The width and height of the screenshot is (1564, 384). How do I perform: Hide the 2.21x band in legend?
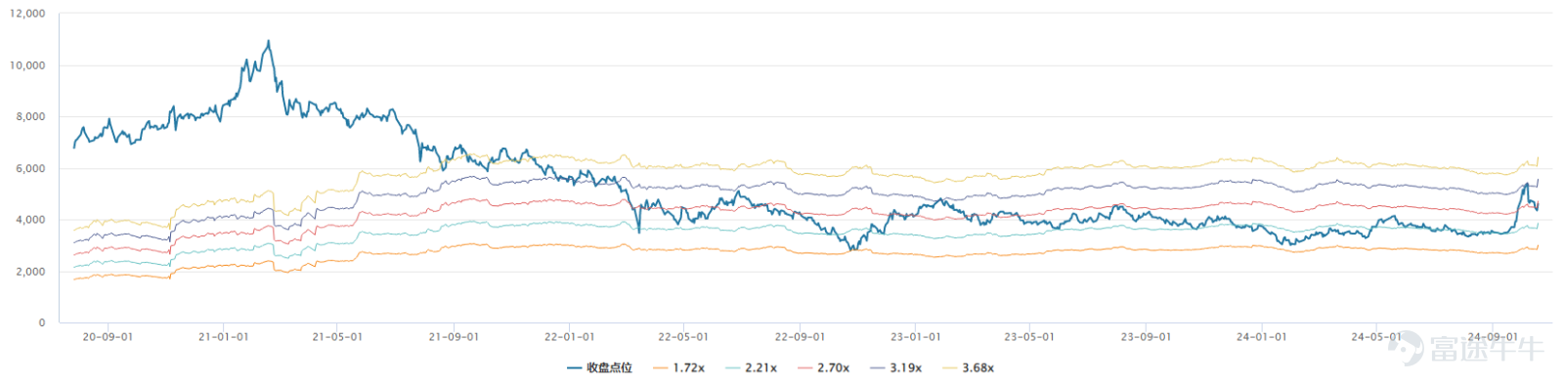(x=752, y=368)
